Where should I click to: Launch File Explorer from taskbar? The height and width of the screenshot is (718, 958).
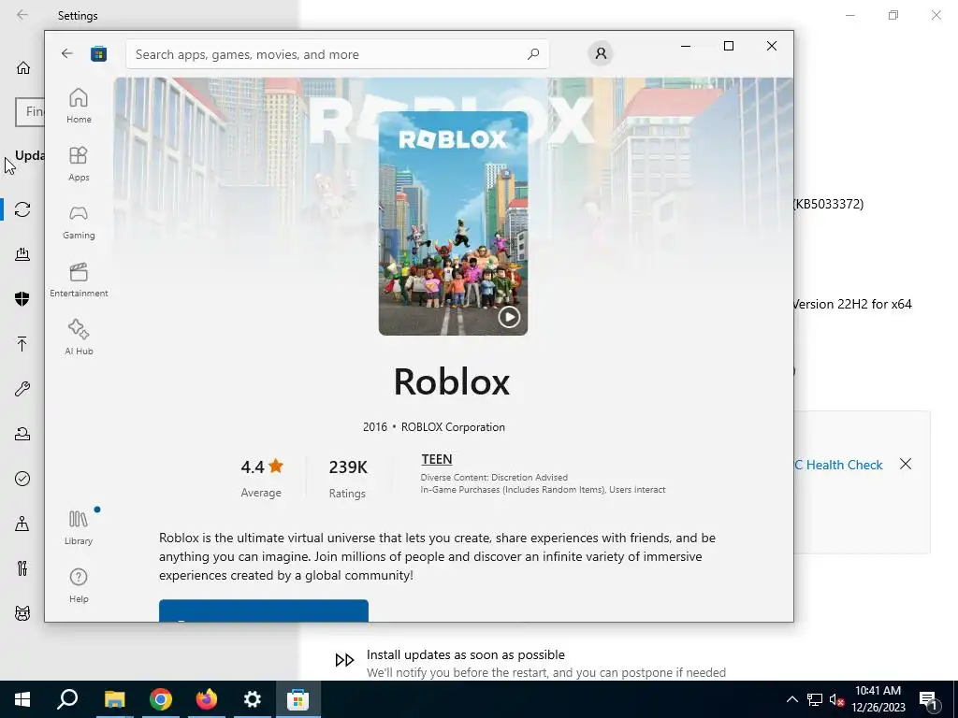pyautogui.click(x=114, y=699)
